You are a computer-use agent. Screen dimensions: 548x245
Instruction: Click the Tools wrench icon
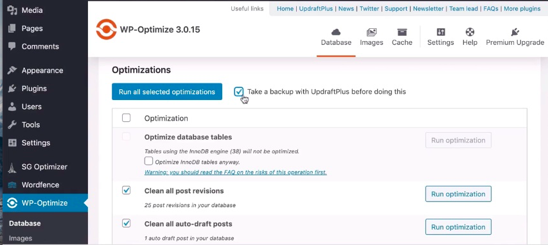(x=12, y=124)
